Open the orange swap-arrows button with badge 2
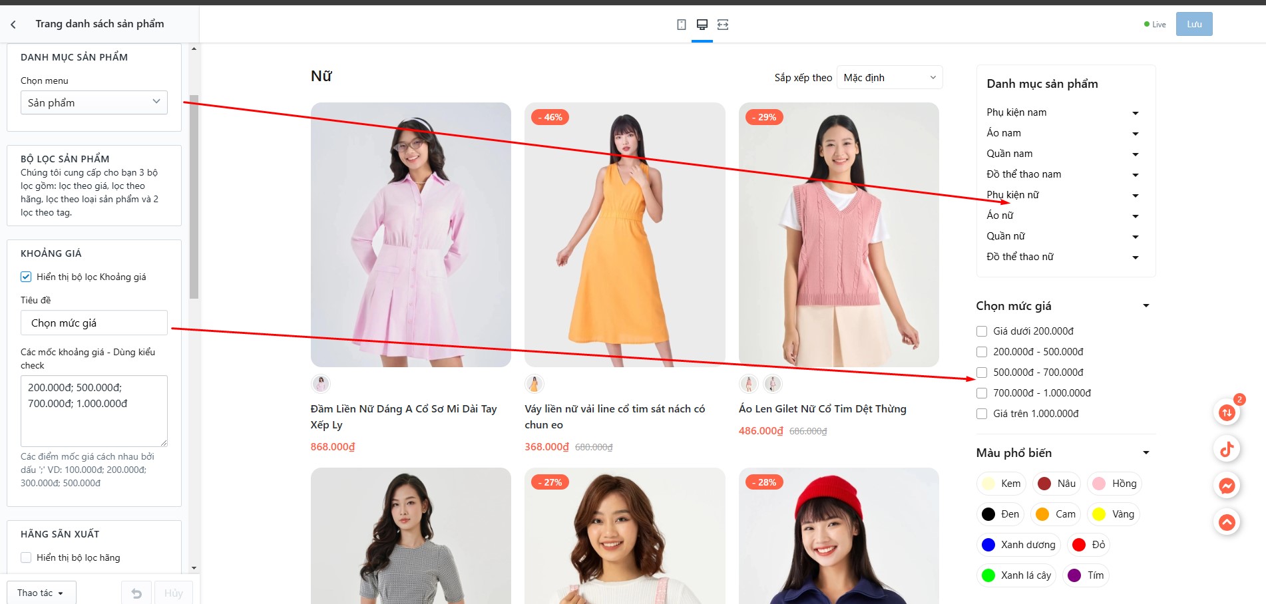Viewport: 1266px width, 604px height. (x=1227, y=412)
